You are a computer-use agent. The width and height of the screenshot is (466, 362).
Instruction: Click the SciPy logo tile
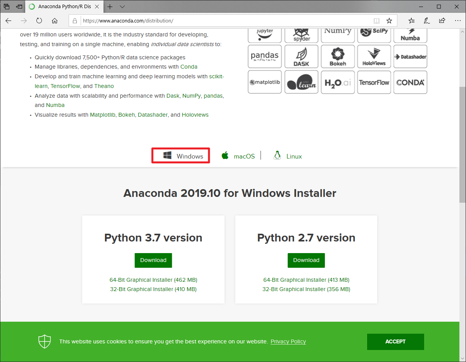374,35
